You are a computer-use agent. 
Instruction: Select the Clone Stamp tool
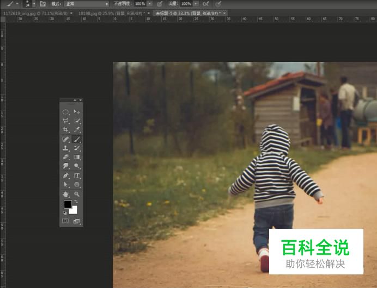65,148
